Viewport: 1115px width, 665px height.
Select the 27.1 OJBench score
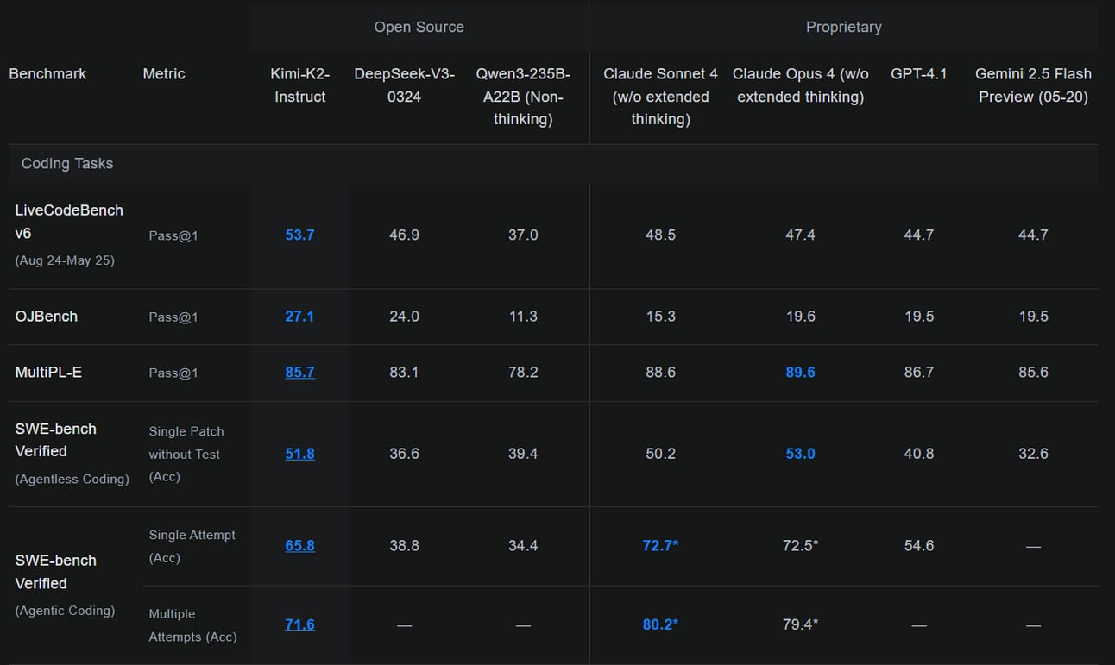[x=299, y=317]
